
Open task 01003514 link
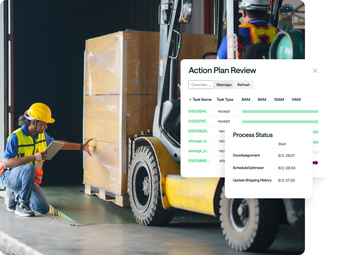pyautogui.click(x=198, y=111)
